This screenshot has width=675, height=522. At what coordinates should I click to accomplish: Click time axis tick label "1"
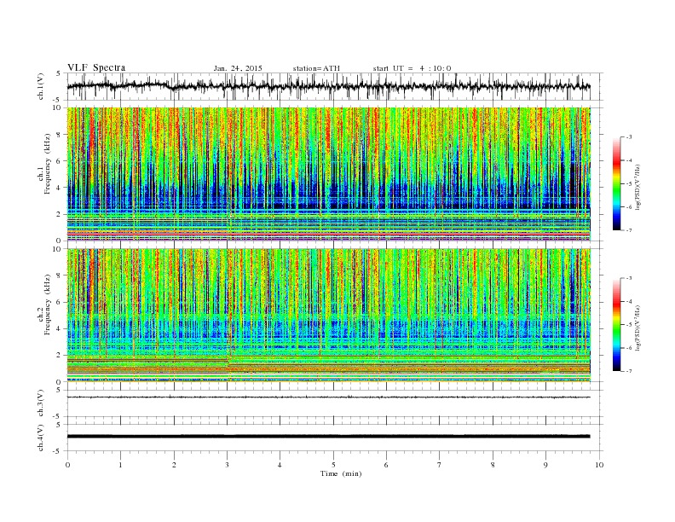click(120, 465)
